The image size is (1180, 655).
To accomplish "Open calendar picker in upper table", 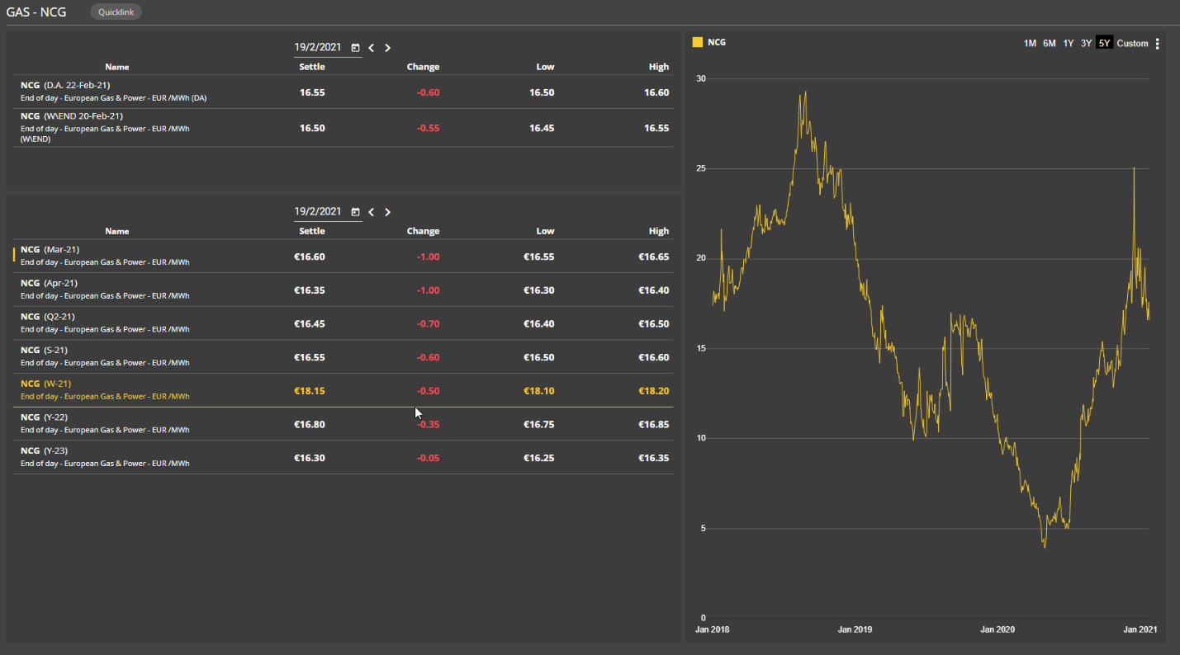I will (x=355, y=48).
